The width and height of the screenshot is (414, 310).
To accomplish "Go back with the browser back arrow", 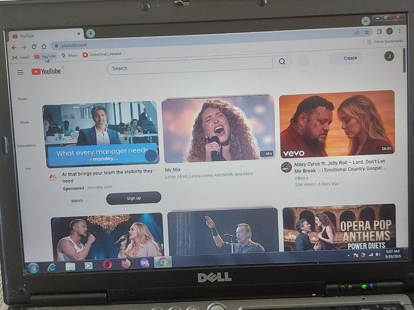I will (x=14, y=47).
